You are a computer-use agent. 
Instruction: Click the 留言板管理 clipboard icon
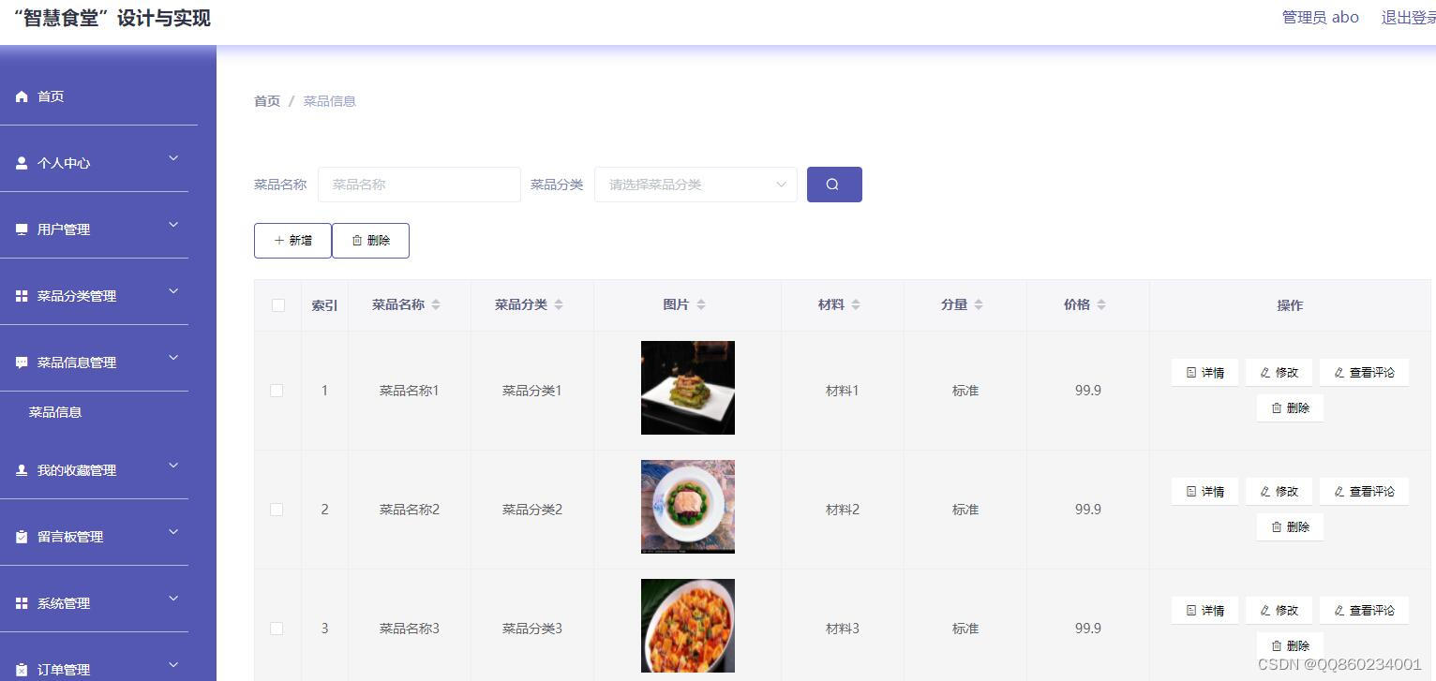pos(21,536)
